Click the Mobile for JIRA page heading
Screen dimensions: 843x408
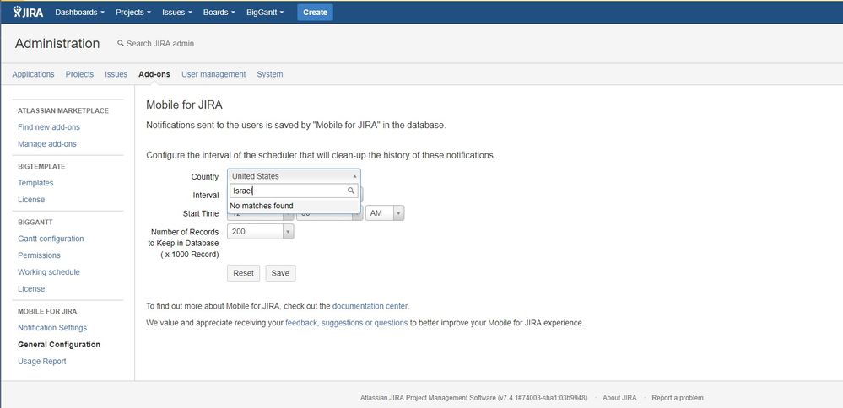[x=185, y=105]
